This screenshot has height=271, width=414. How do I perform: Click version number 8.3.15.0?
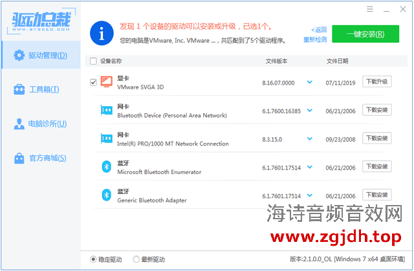[272, 139]
